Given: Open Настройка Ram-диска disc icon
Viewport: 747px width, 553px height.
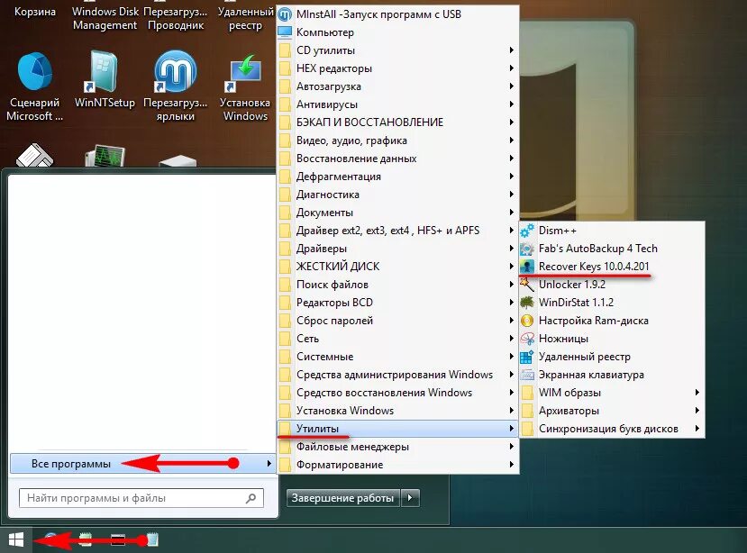Looking at the screenshot, I should pos(527,321).
